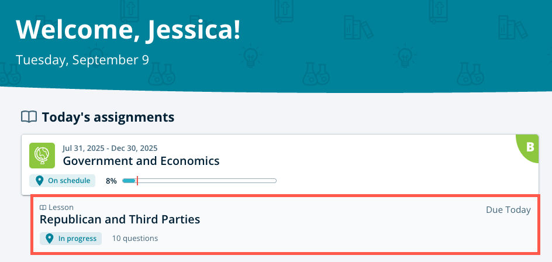Click the Lesson type label
Image resolution: width=552 pixels, height=262 pixels.
coord(61,208)
